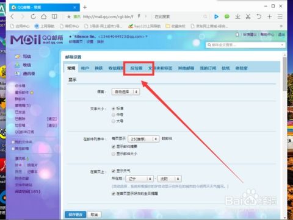Switch to the 换肤 settings tab
Viewport: 293px width, 220px height.
tap(99, 68)
